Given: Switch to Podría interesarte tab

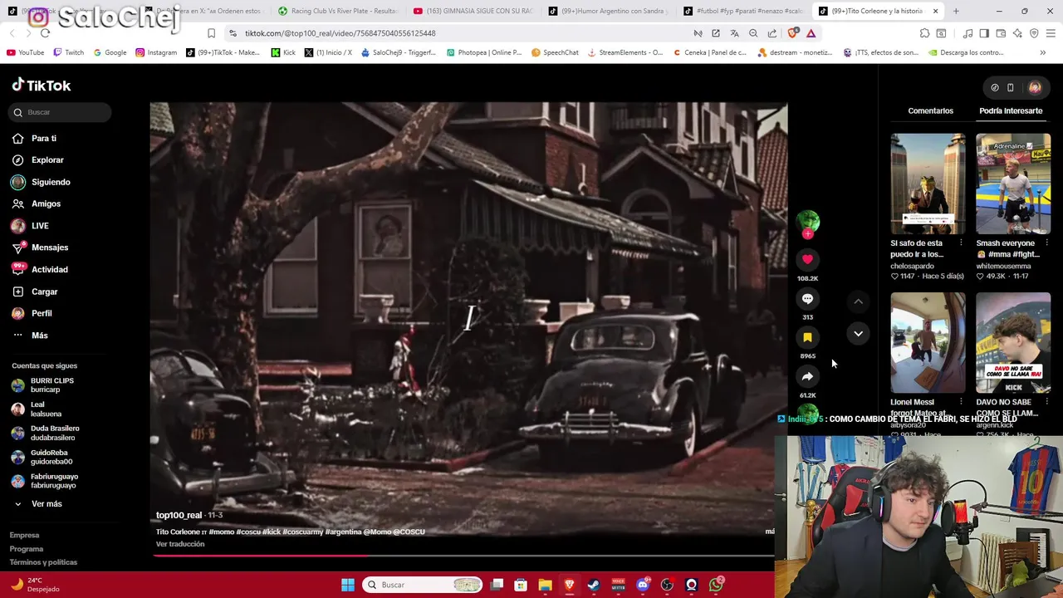Looking at the screenshot, I should tap(1011, 110).
